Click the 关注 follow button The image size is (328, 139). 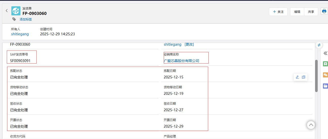pos(278,12)
